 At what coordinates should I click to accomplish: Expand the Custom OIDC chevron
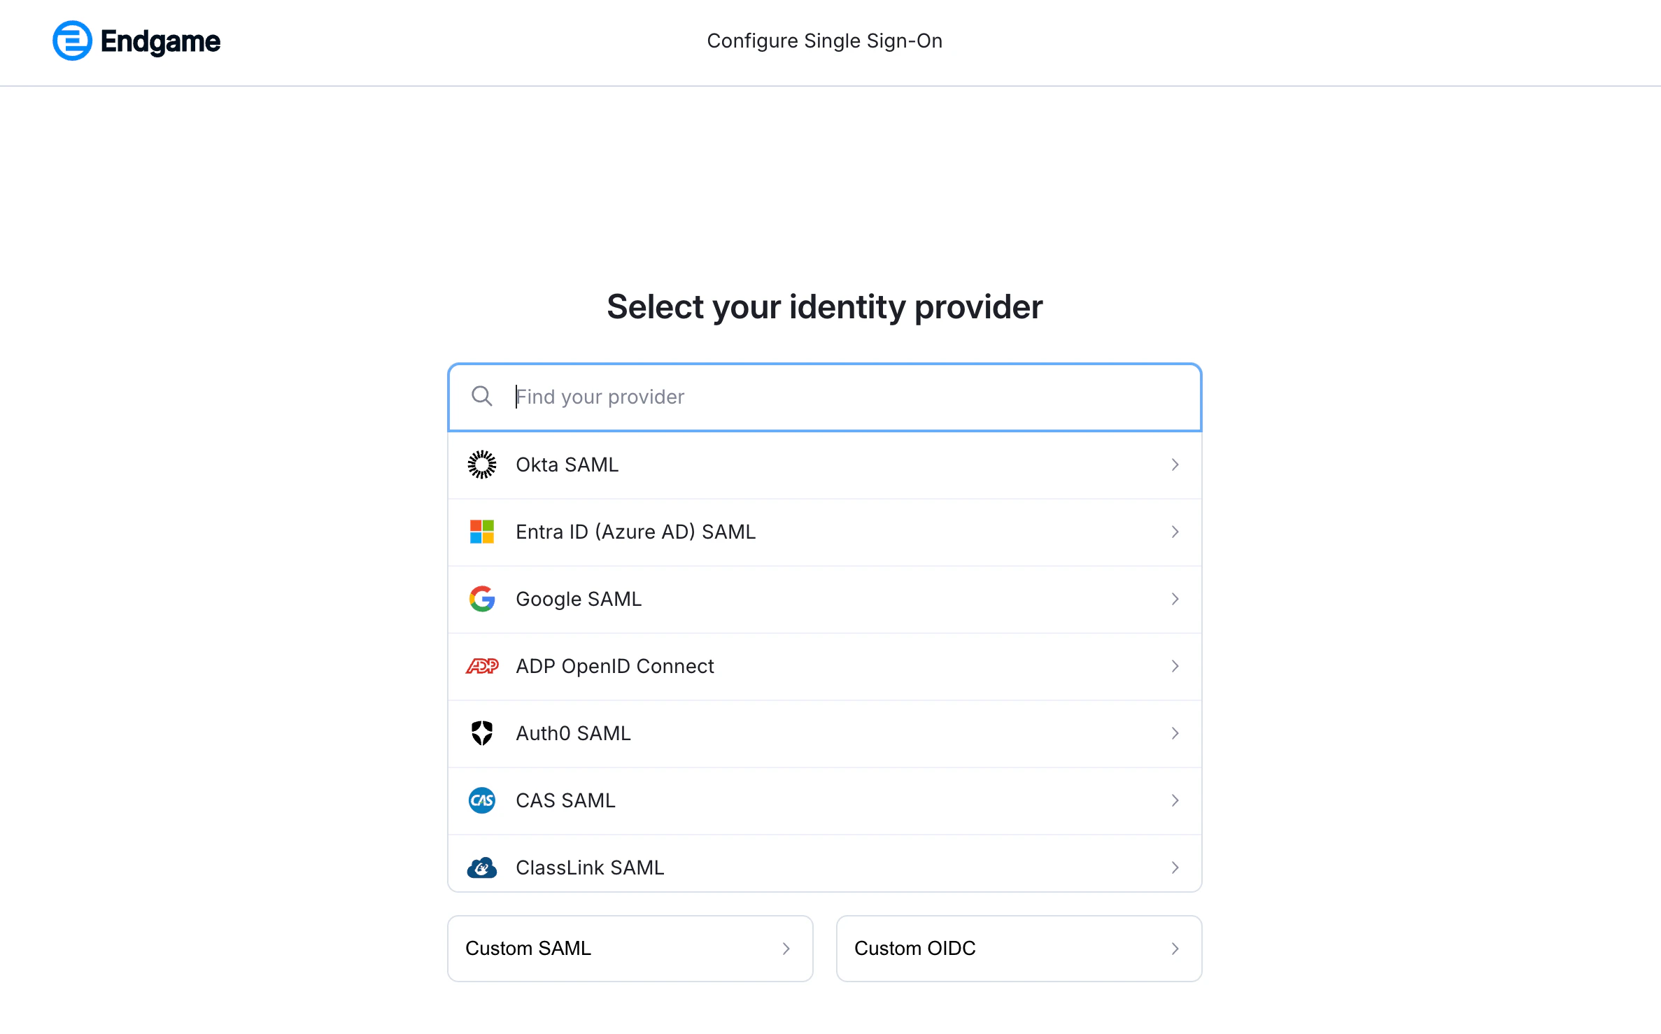[x=1175, y=948]
